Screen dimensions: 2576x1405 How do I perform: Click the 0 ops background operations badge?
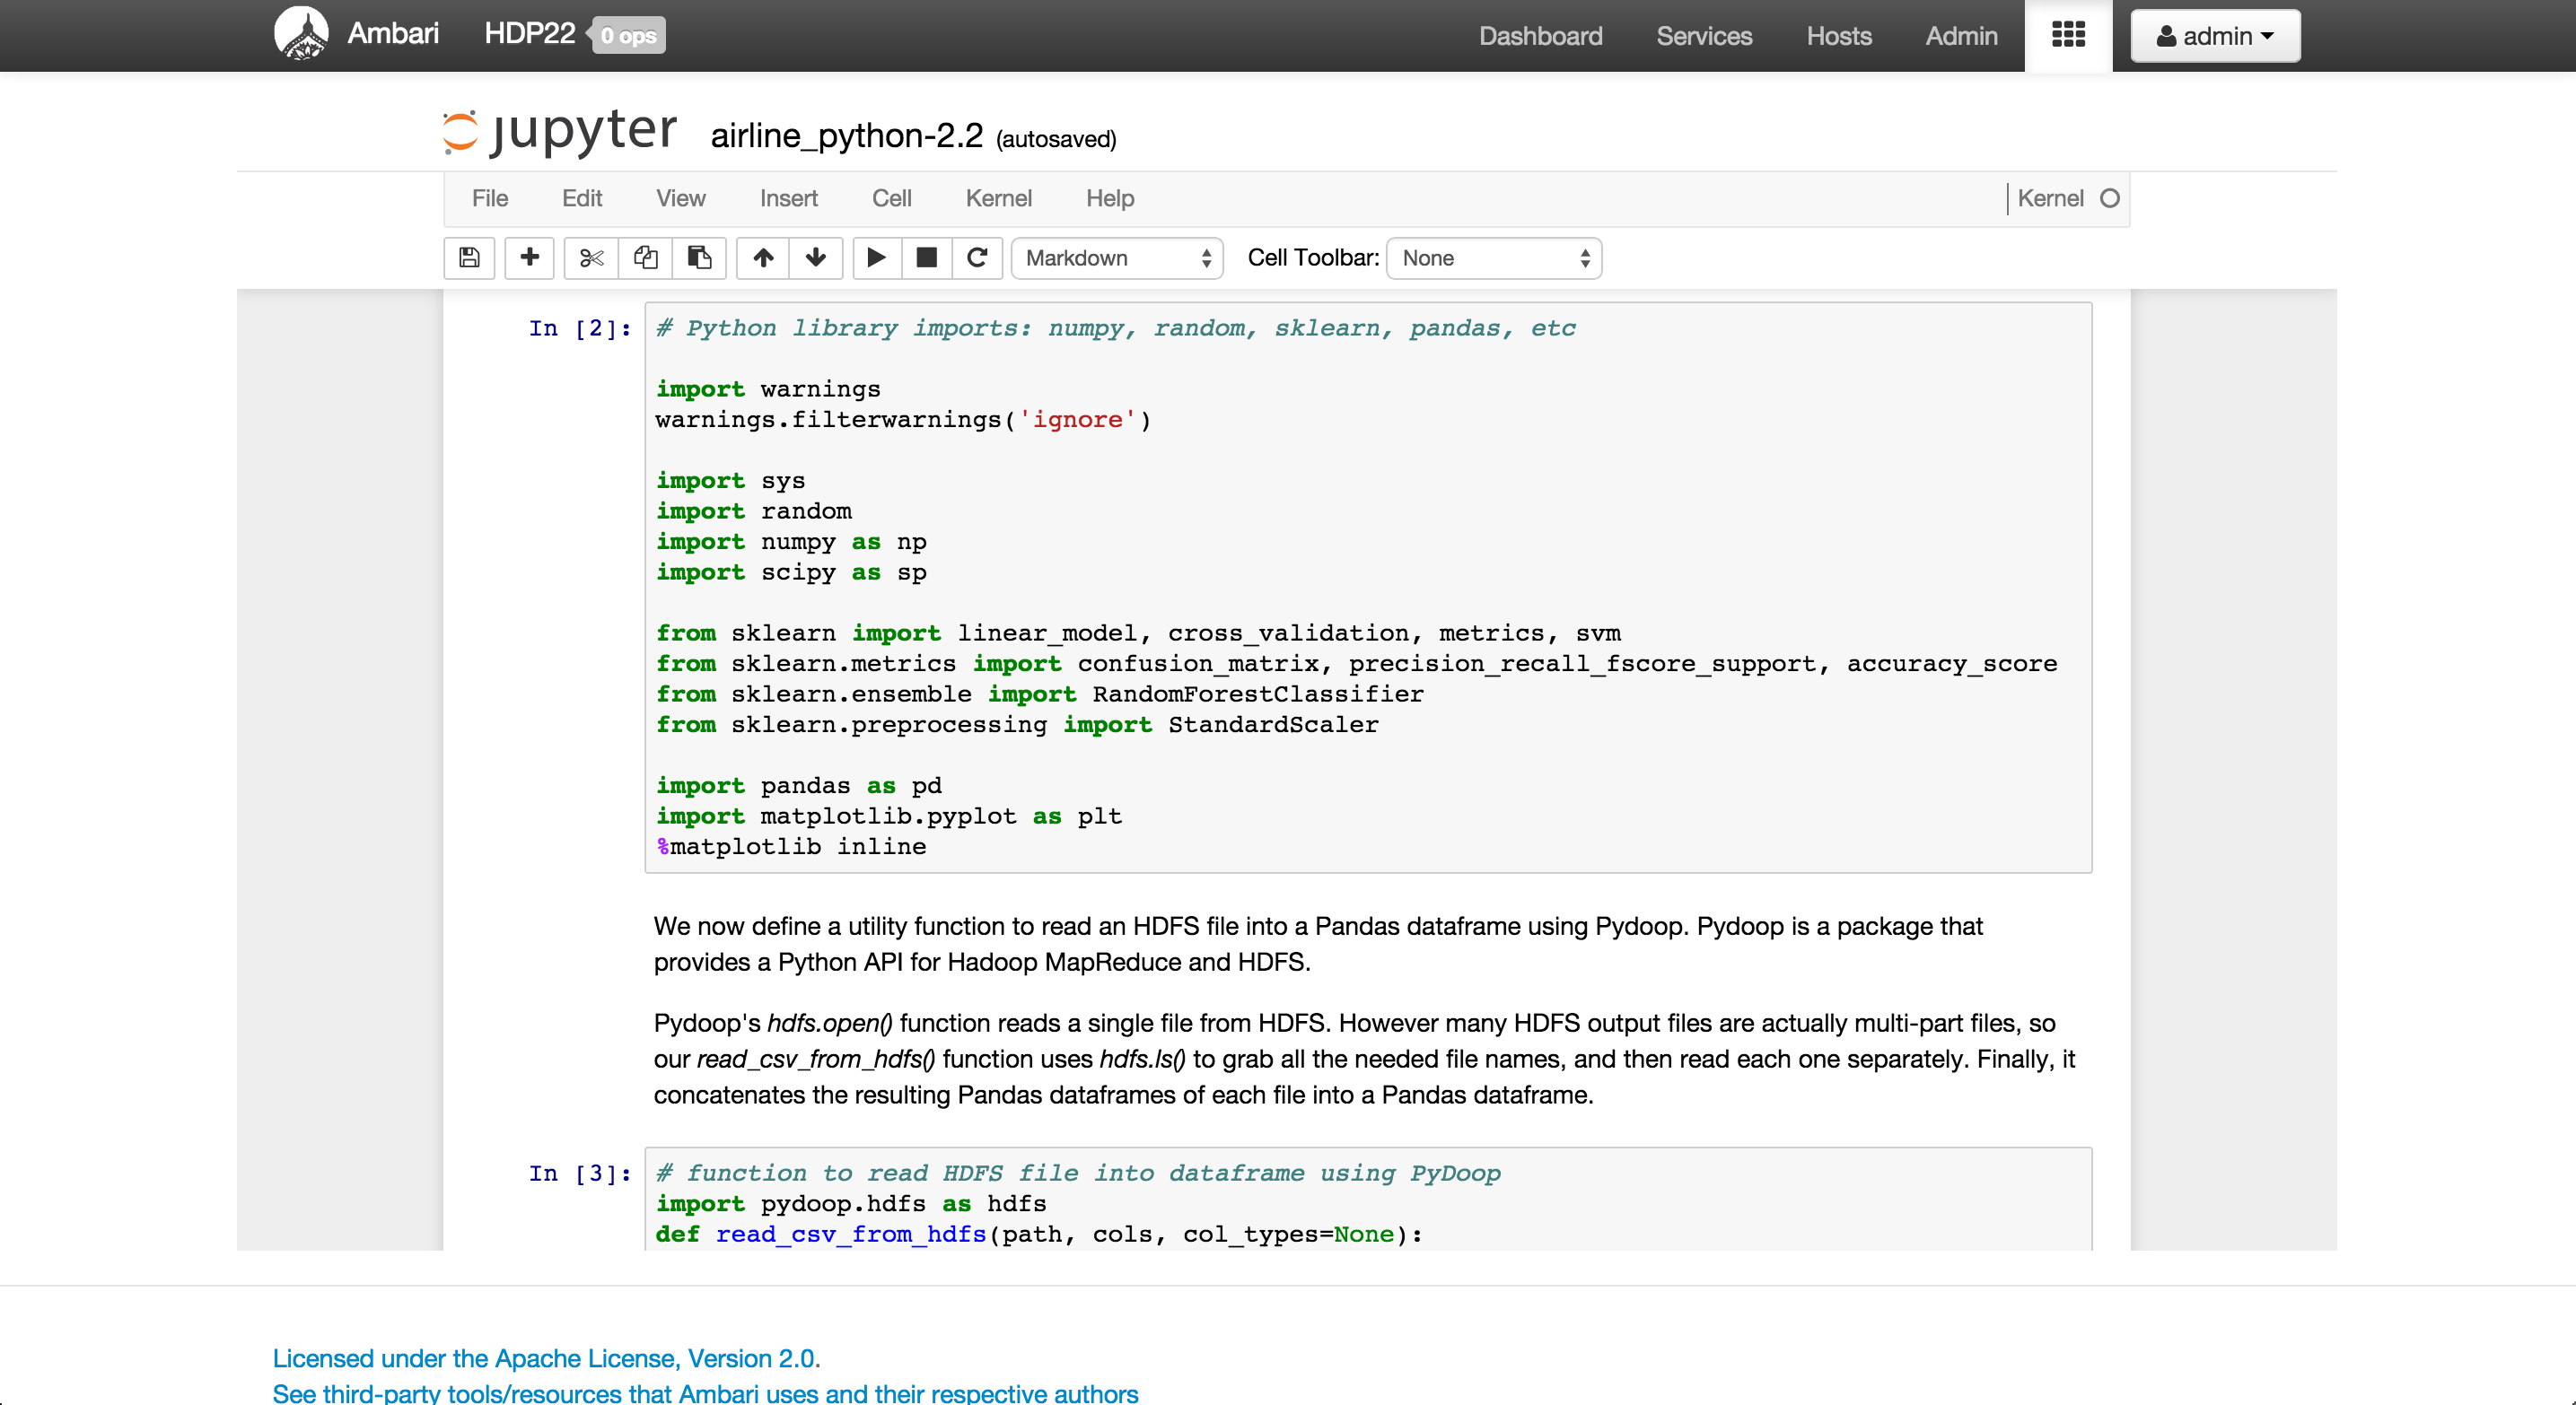click(x=628, y=36)
